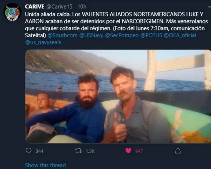Viewport: 211px width, 169px height.
Task: Open the @USNavy mention
Action: [91, 35]
